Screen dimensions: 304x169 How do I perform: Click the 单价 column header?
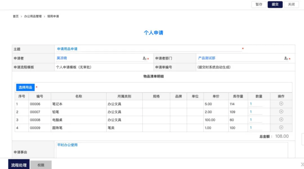(x=216, y=96)
